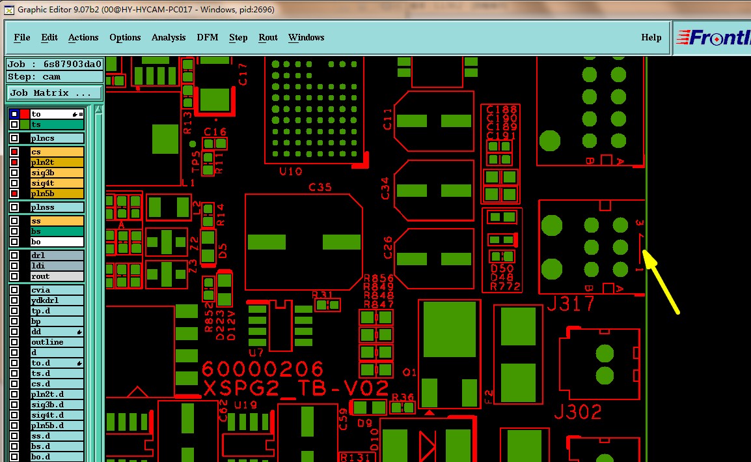751x462 pixels.
Task: Toggle the 'ts' layer display checkbox
Action: coord(14,124)
